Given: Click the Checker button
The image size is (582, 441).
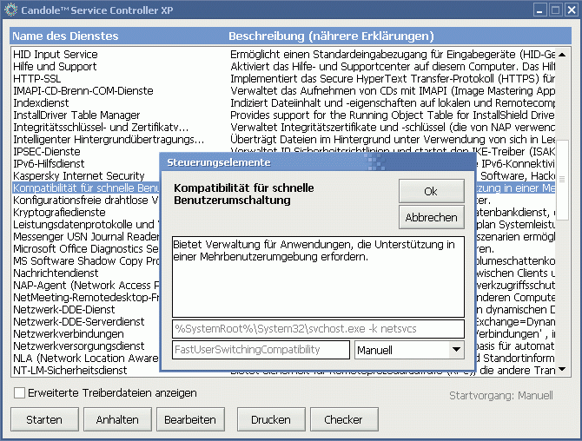Looking at the screenshot, I should coord(343,419).
